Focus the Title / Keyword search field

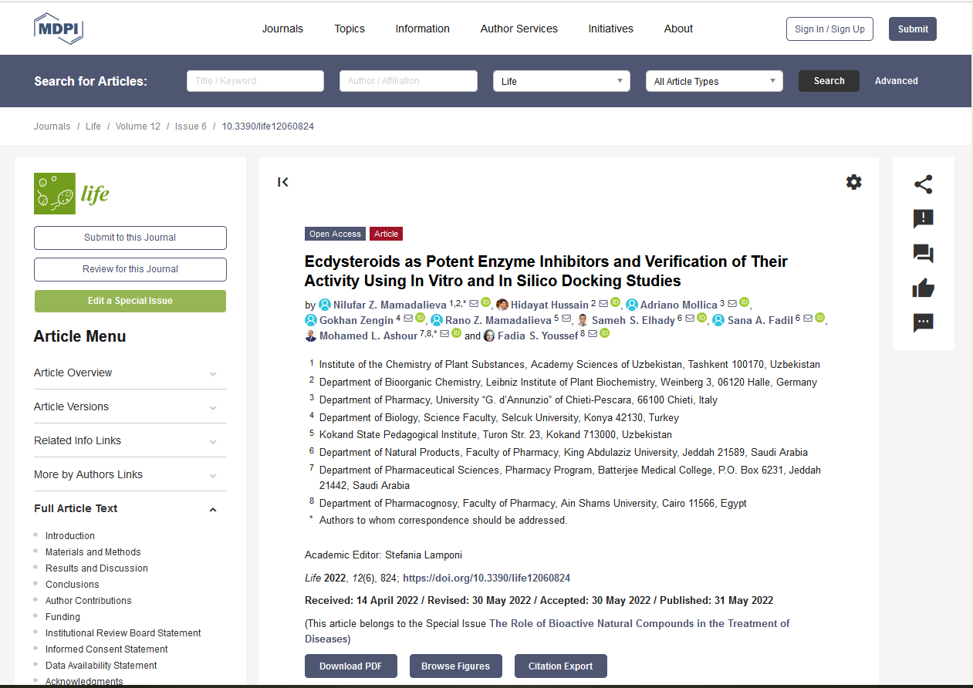coord(255,81)
